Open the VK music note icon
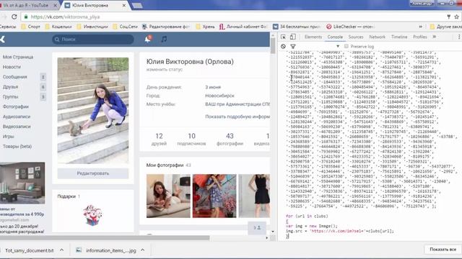Screen dimensions: 462x259 (164, 39)
